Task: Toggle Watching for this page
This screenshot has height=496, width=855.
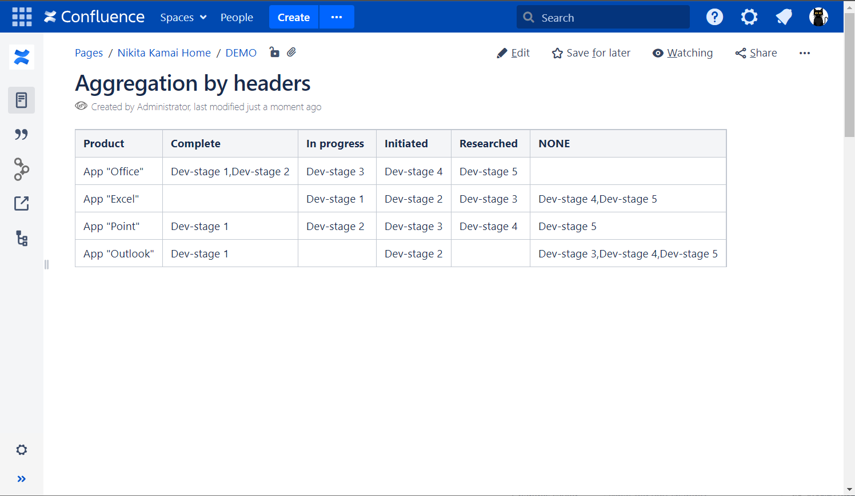Action: click(x=683, y=53)
